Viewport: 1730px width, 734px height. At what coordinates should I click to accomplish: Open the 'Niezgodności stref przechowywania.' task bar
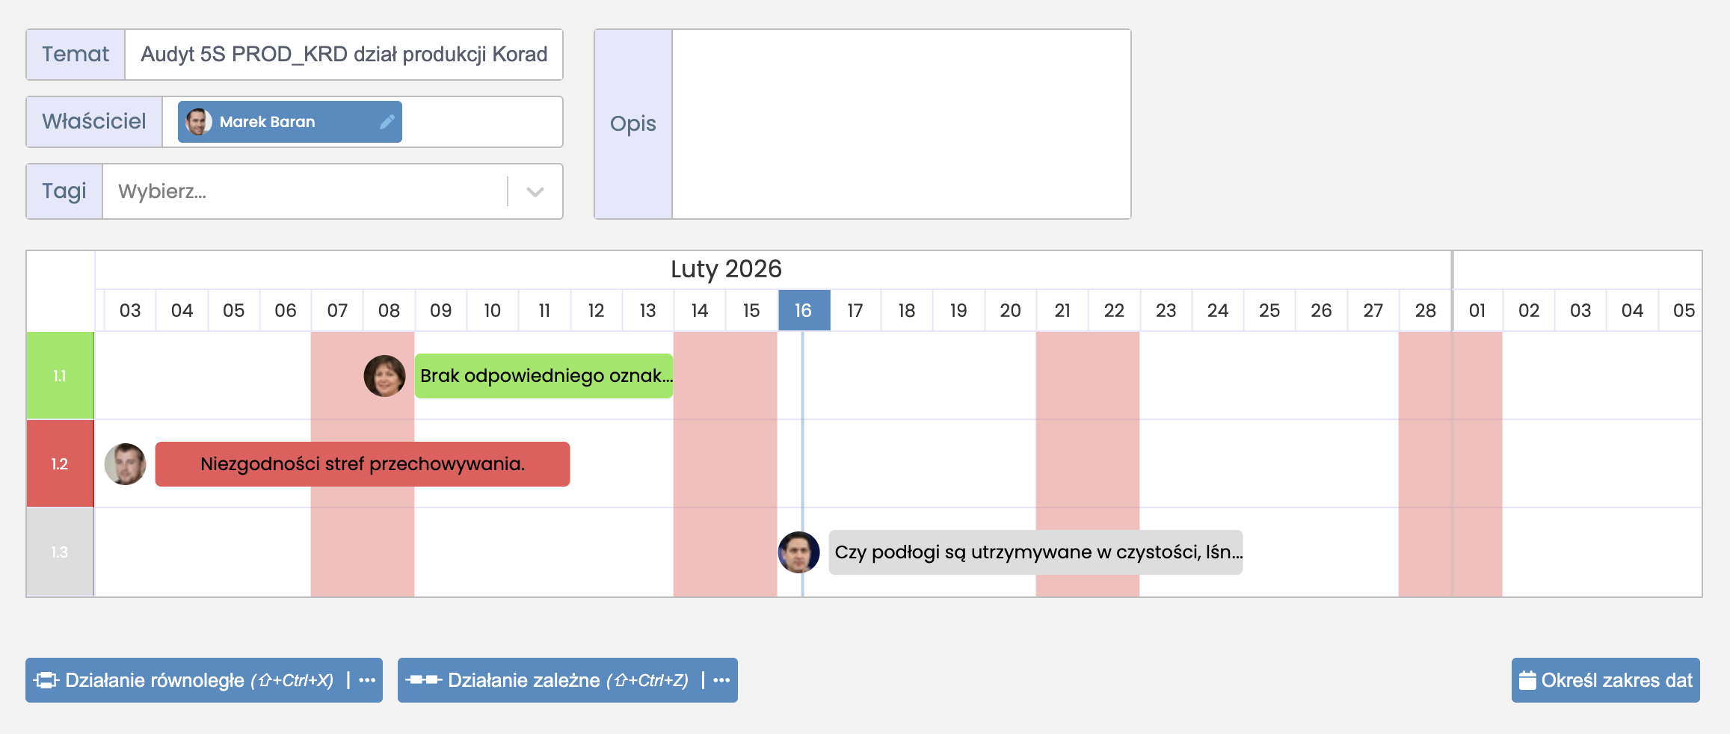tap(363, 464)
